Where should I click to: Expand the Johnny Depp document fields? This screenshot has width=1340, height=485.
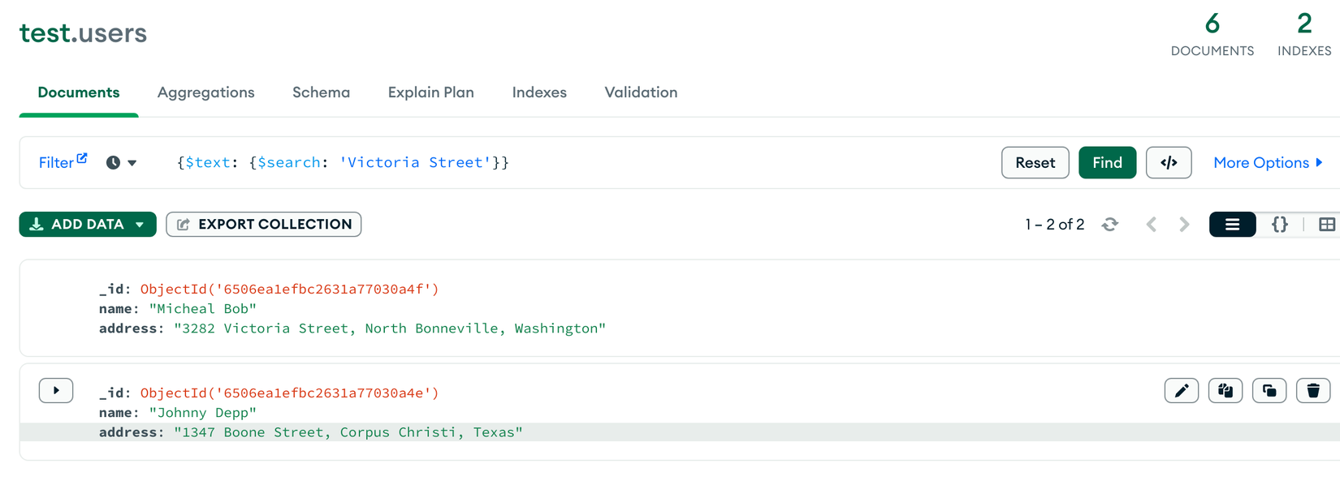pos(56,391)
